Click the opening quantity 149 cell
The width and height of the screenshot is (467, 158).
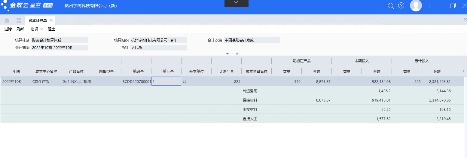click(287, 81)
